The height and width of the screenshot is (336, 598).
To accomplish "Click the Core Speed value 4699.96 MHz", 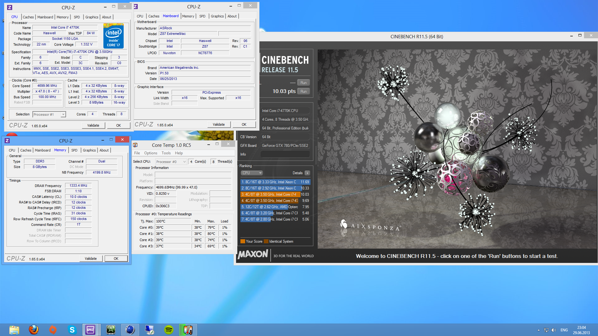I will 47,86.
